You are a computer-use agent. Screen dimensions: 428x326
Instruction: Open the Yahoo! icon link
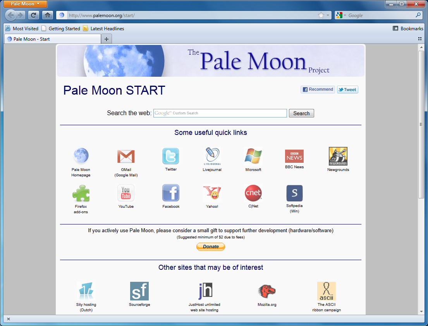click(x=212, y=193)
